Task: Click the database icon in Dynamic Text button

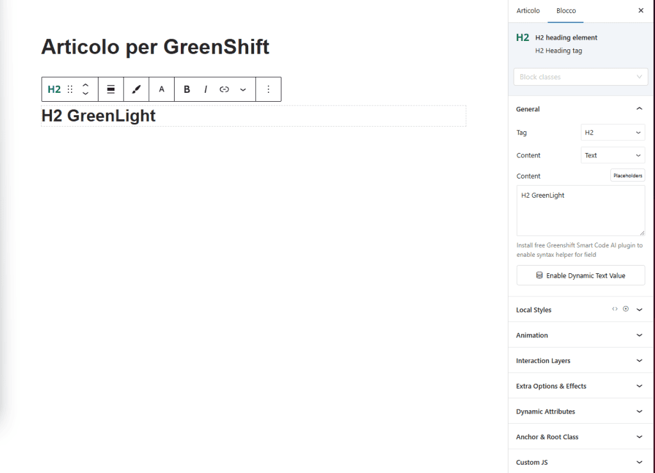Action: point(539,275)
